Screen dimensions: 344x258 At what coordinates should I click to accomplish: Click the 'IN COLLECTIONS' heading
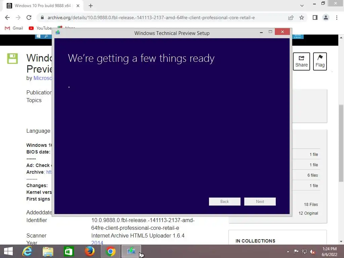point(255,241)
